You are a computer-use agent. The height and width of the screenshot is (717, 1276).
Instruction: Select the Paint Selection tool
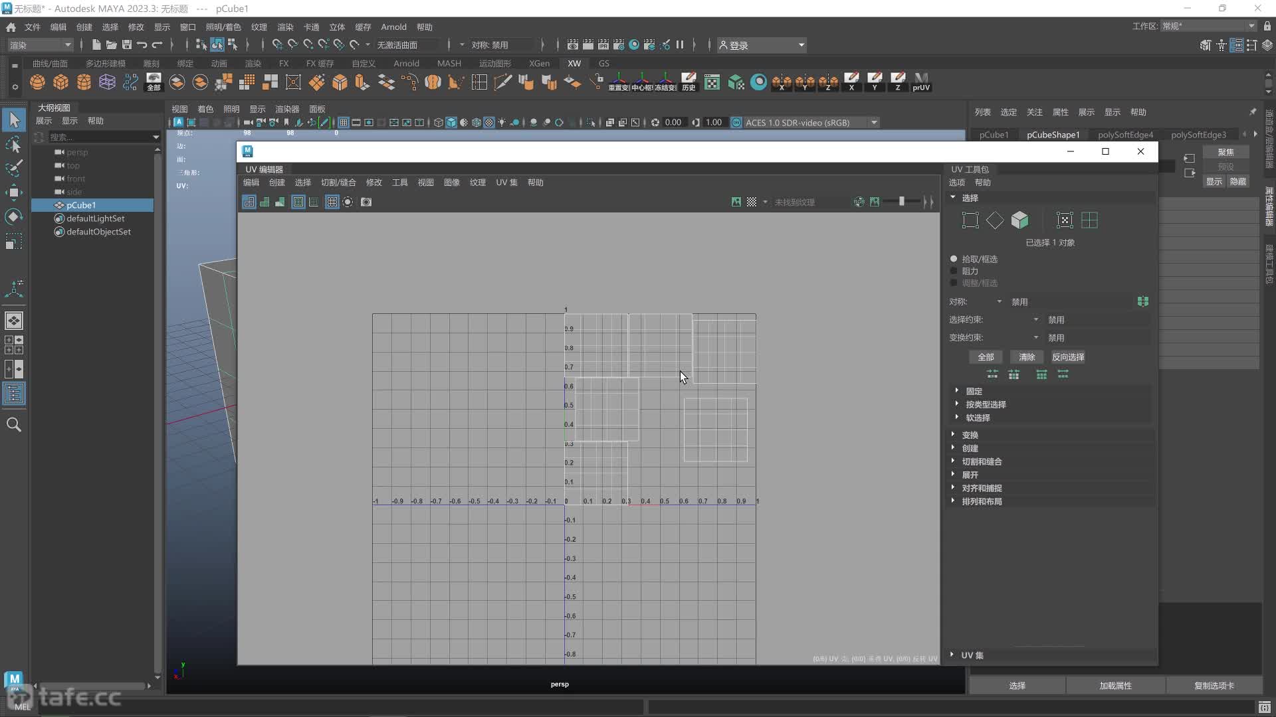click(x=14, y=168)
